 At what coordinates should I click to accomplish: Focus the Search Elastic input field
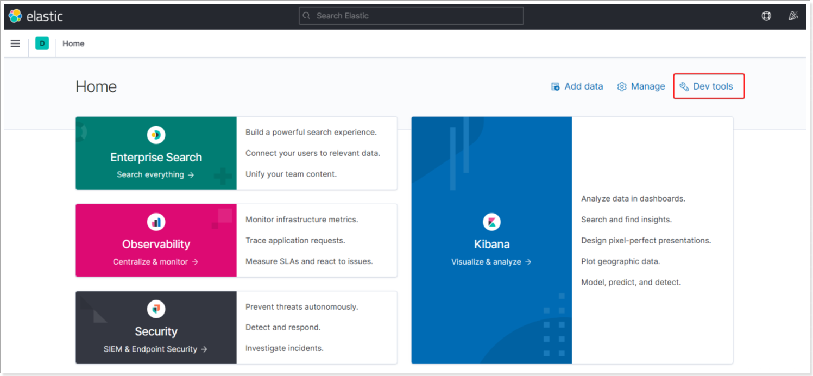point(411,16)
